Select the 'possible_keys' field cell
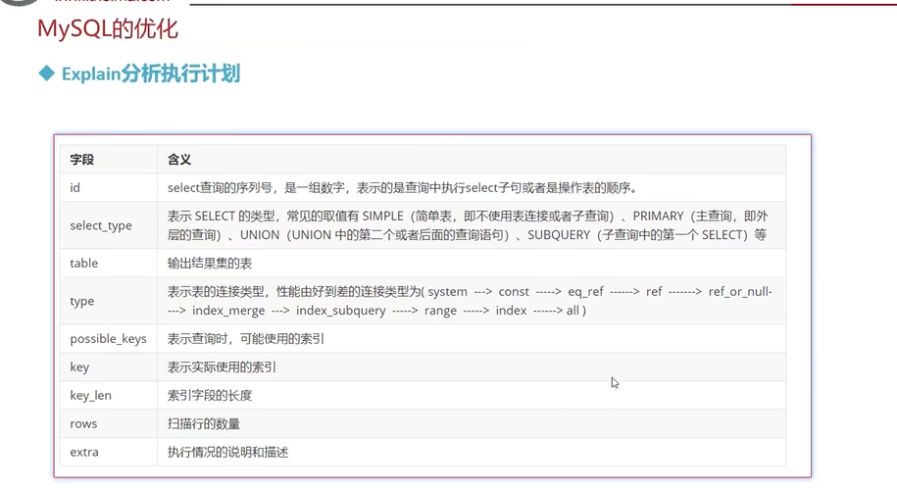The width and height of the screenshot is (897, 488). click(x=108, y=339)
